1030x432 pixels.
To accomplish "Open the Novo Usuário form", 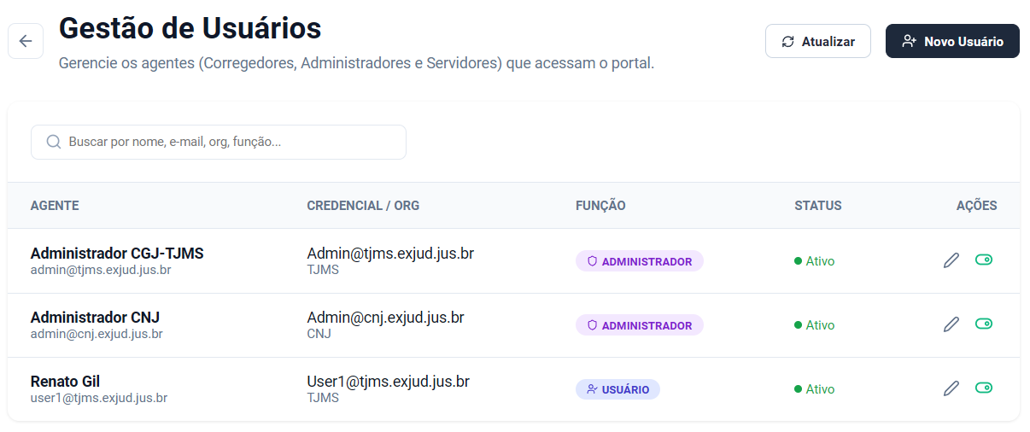I will click(952, 41).
